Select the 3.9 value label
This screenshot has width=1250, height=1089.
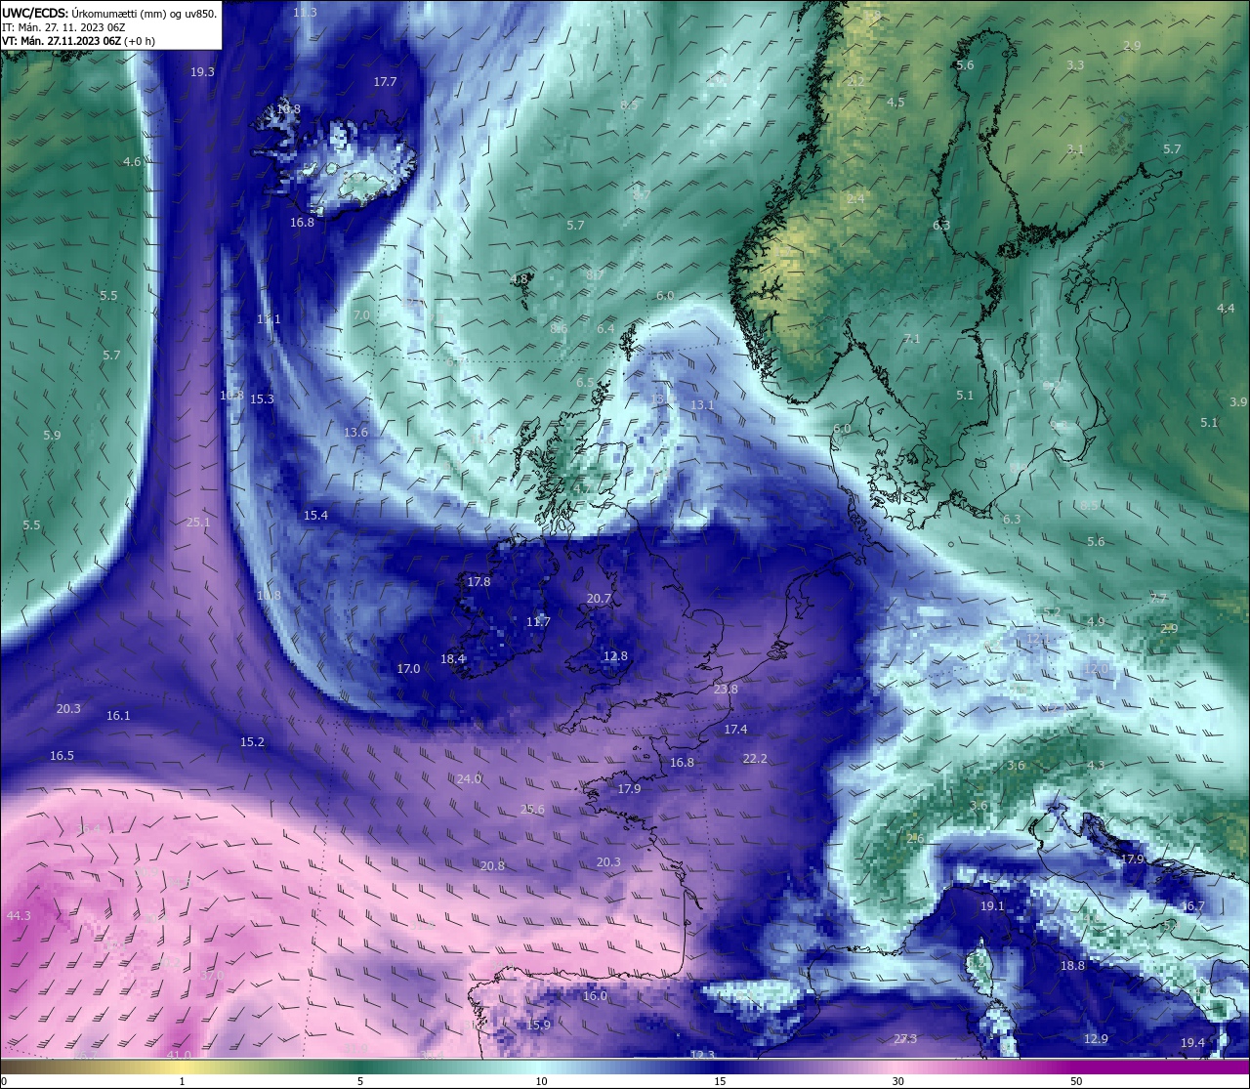point(1238,402)
